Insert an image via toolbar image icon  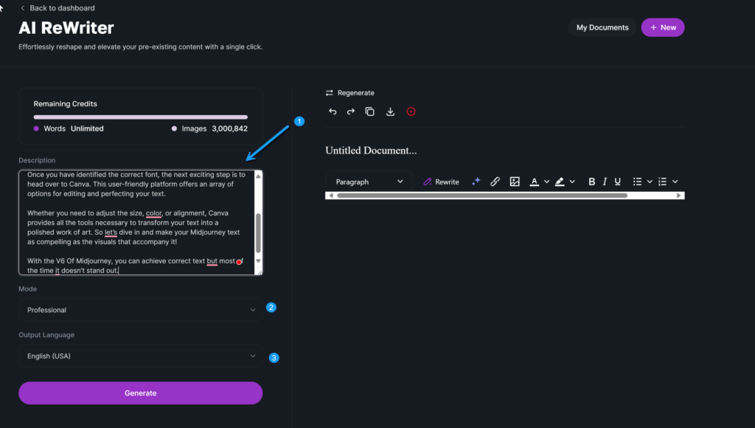click(x=515, y=182)
